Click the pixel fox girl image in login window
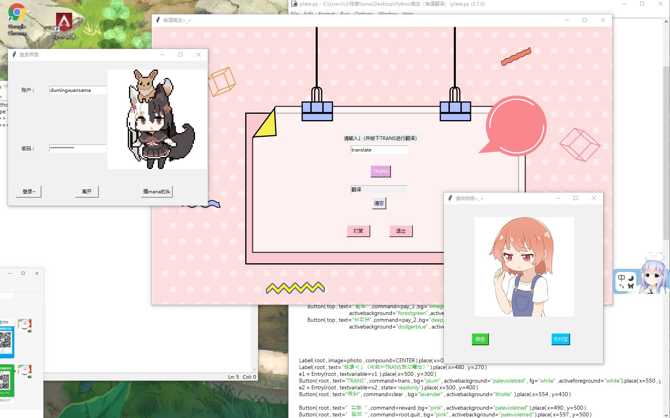The image size is (670, 418). click(x=157, y=119)
